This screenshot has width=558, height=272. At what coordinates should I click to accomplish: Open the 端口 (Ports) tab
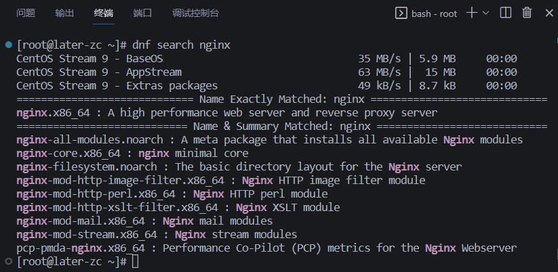click(x=142, y=14)
